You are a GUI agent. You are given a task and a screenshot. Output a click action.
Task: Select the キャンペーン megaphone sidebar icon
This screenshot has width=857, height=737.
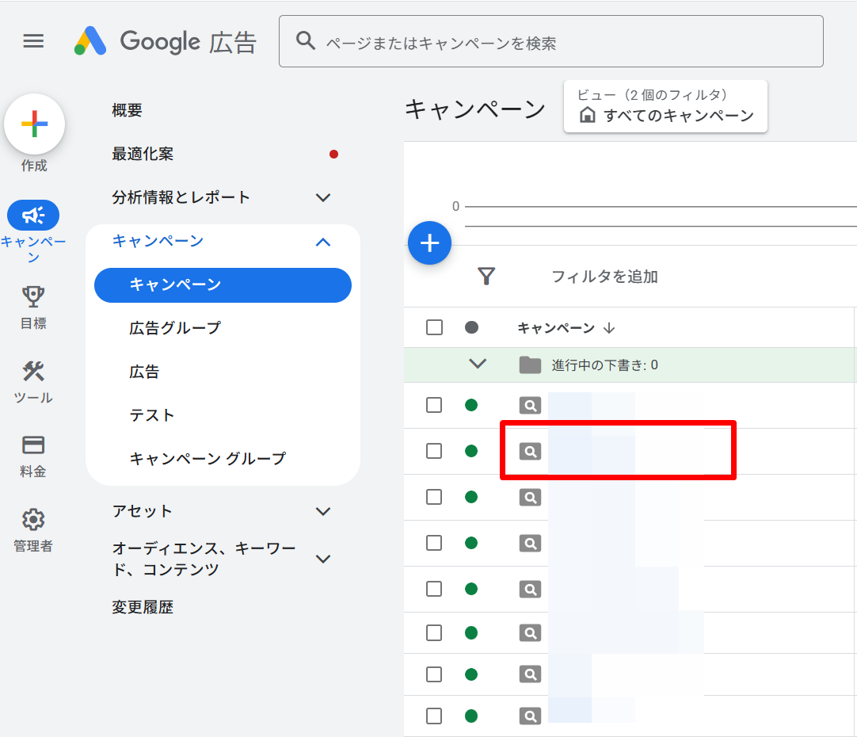click(x=33, y=215)
